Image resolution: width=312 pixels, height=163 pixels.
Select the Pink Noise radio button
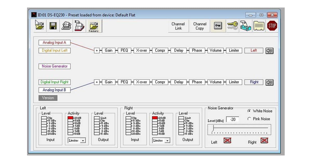[x=249, y=119]
